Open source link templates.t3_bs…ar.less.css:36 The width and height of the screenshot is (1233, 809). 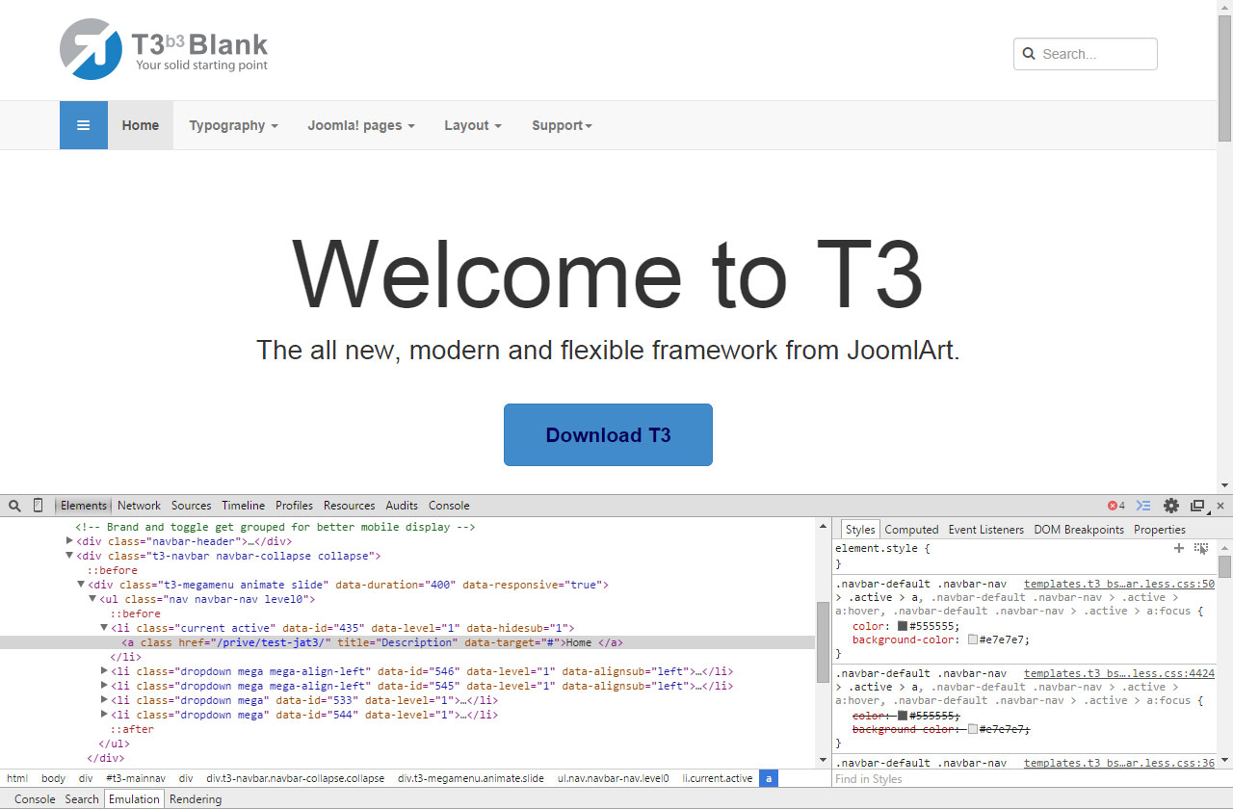coord(1119,763)
